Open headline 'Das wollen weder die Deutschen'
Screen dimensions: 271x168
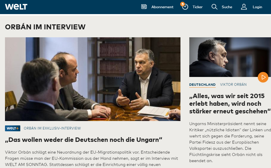(x=84, y=140)
